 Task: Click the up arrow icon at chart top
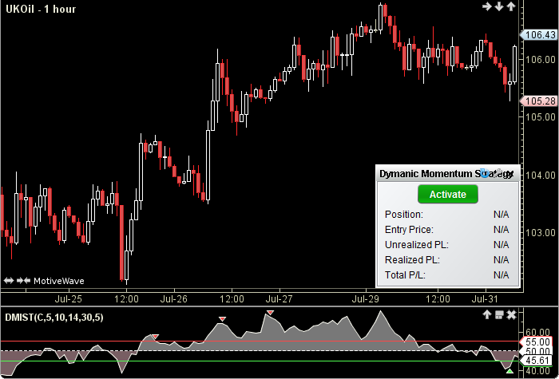click(x=511, y=6)
